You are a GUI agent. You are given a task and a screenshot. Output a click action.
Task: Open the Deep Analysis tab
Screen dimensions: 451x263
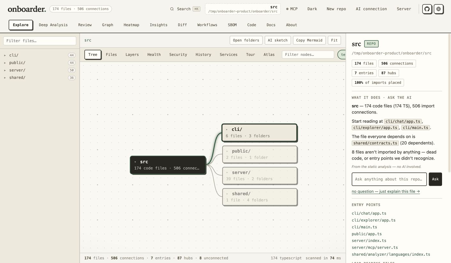[x=53, y=25]
